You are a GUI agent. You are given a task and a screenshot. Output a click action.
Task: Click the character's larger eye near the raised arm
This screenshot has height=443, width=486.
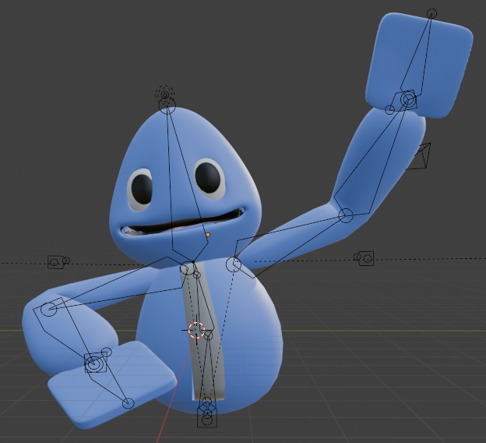(x=210, y=179)
